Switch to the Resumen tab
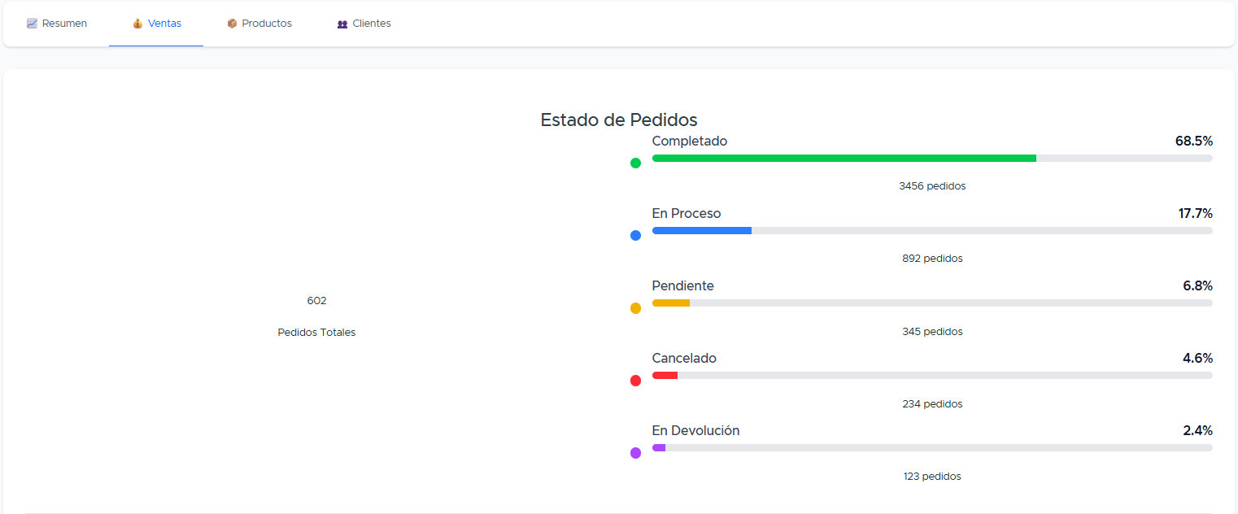The height and width of the screenshot is (514, 1238). [x=57, y=23]
